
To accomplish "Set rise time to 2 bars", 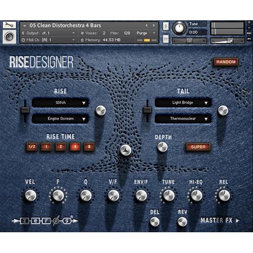I will 61,147.
